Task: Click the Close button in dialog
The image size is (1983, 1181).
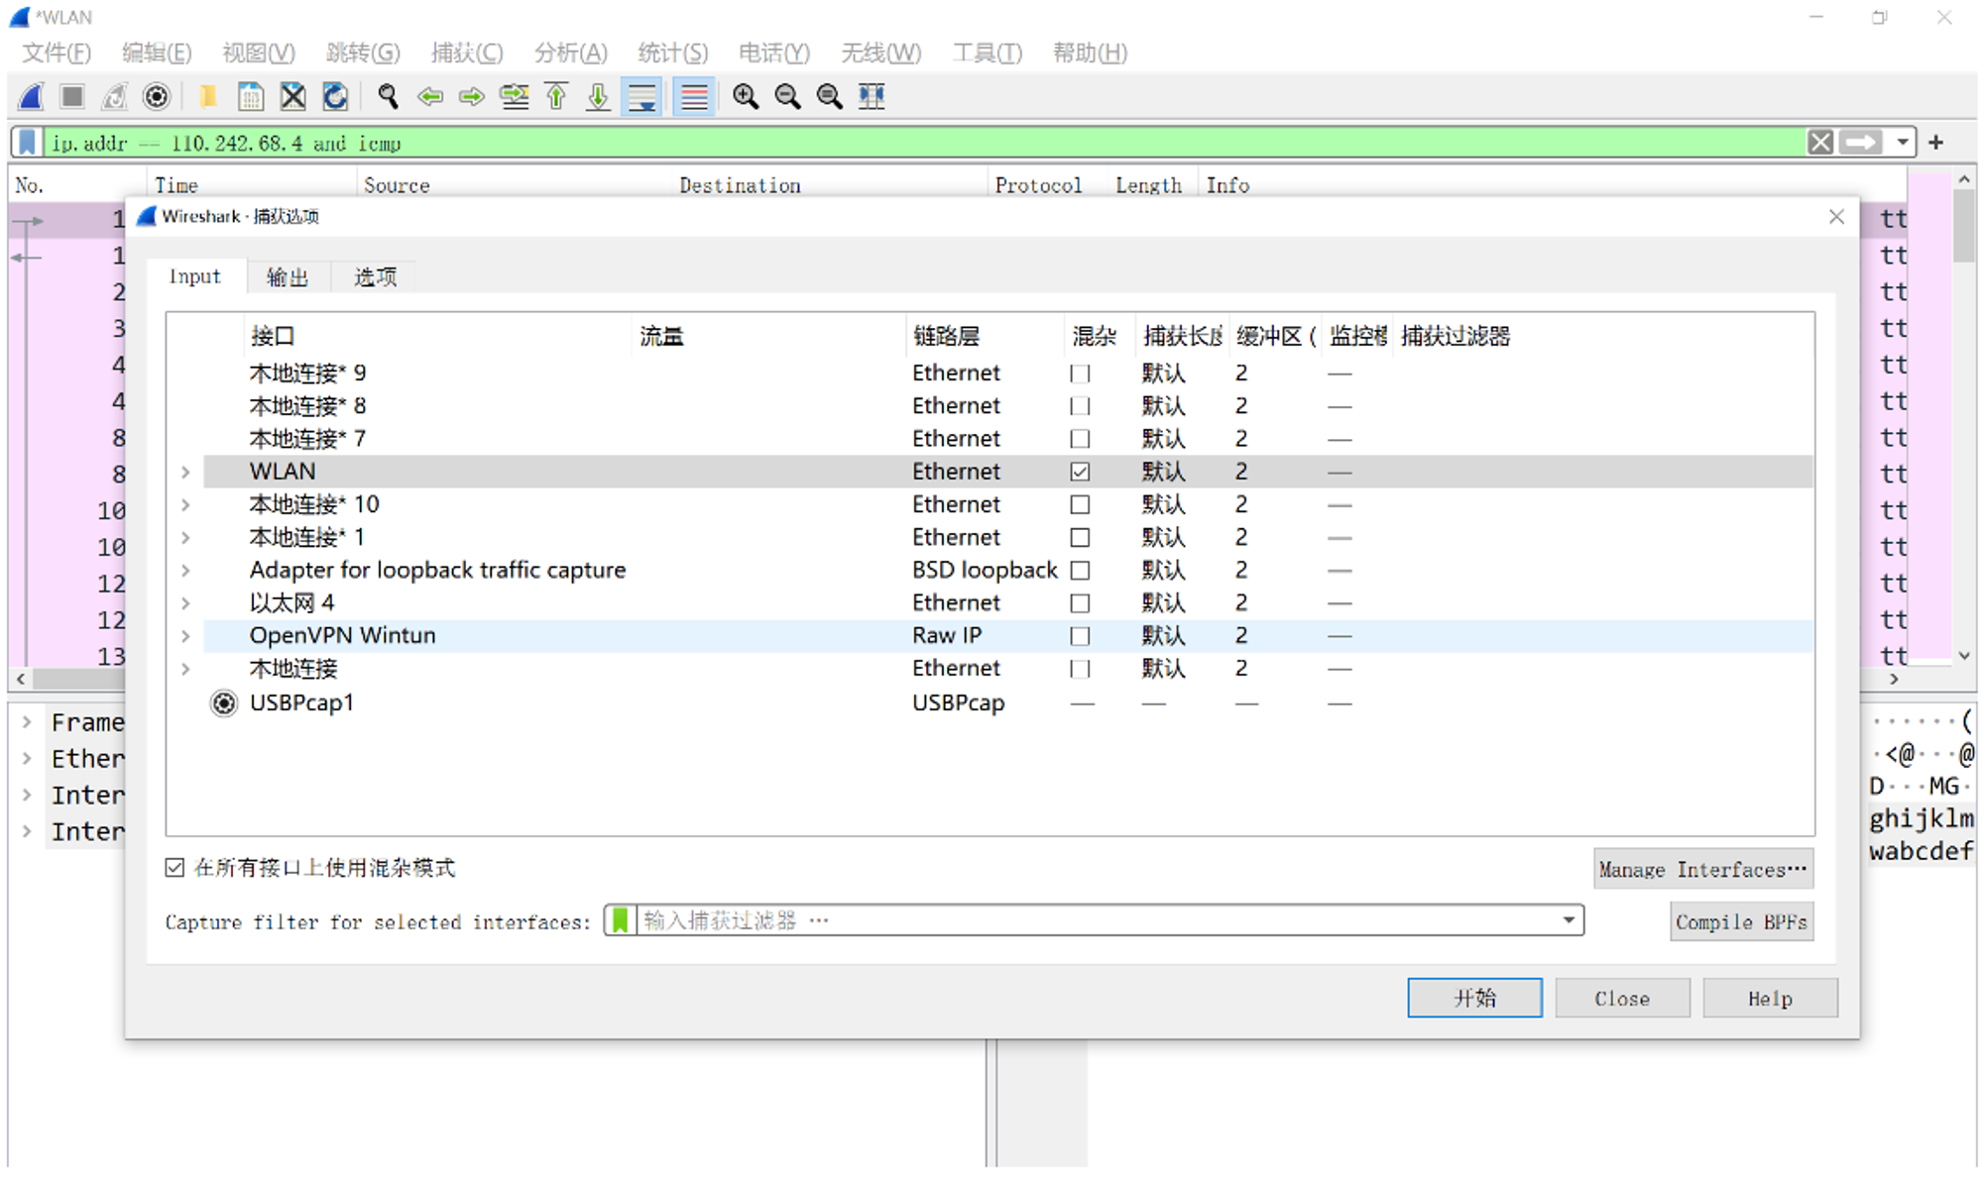Action: click(x=1622, y=998)
